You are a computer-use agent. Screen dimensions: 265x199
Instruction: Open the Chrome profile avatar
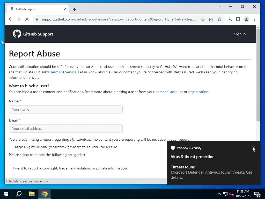pyautogui.click(x=246, y=19)
